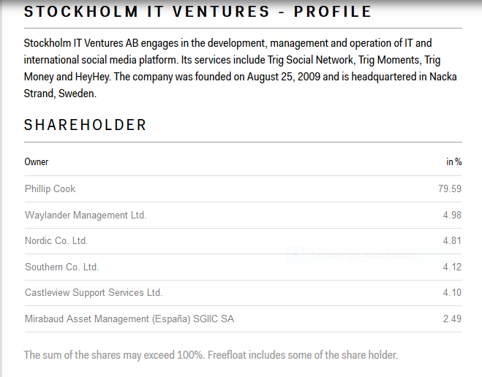The image size is (482, 377).
Task: Click the faint 'Rechteckiges Ausschneiden' overlay text
Action: pyautogui.click(x=364, y=255)
